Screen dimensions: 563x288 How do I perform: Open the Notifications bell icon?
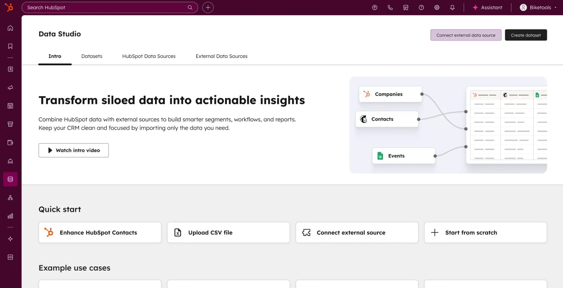[x=452, y=7]
